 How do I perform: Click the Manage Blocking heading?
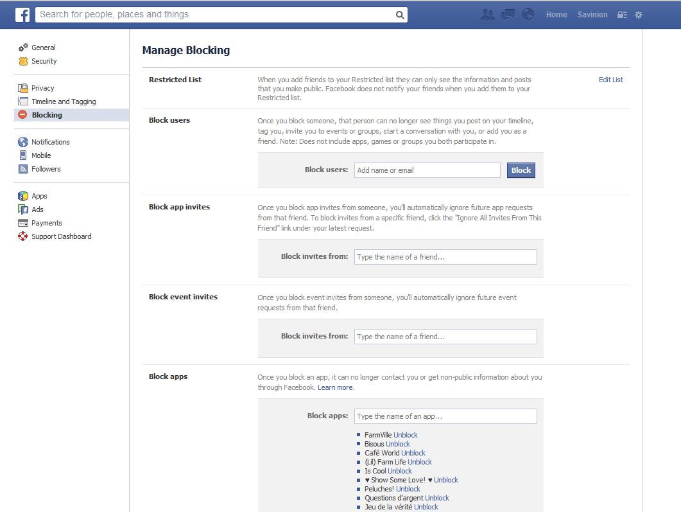pos(186,50)
